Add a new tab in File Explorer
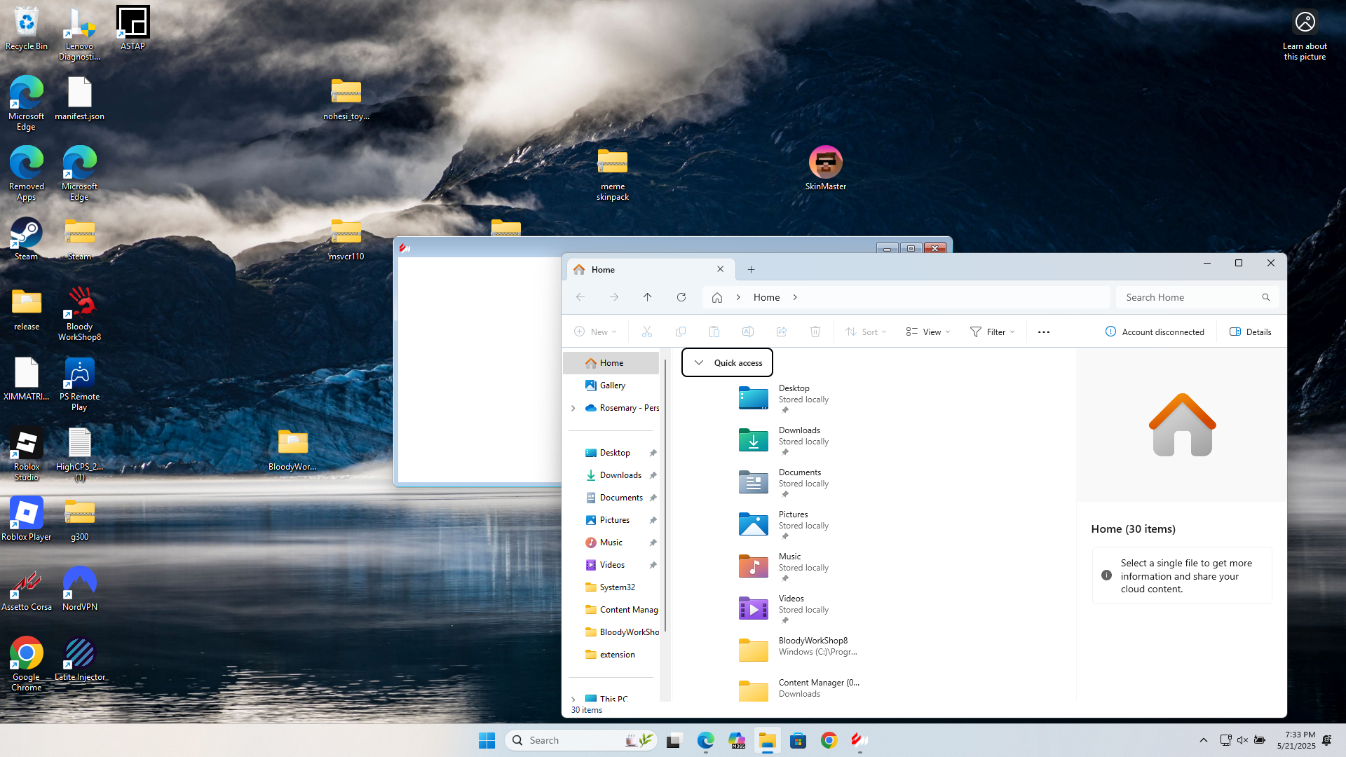1346x757 pixels. point(751,269)
